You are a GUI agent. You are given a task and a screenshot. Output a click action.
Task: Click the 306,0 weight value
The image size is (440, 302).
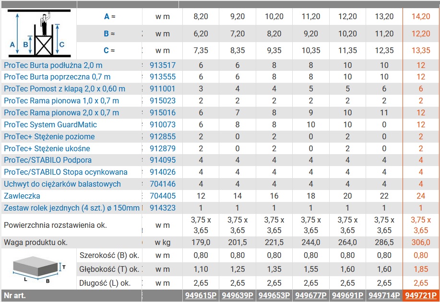point(421,242)
